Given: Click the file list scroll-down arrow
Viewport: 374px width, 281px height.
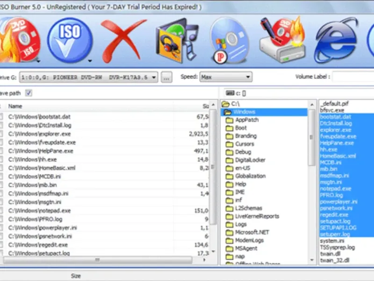Looking at the screenshot, I should pyautogui.click(x=213, y=251).
